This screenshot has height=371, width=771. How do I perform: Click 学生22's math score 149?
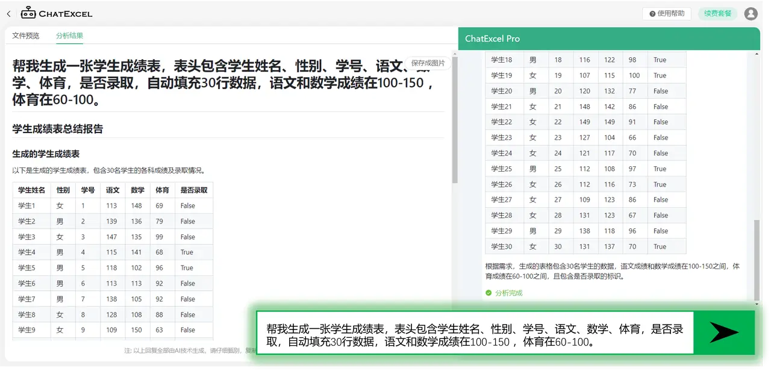[x=610, y=122]
